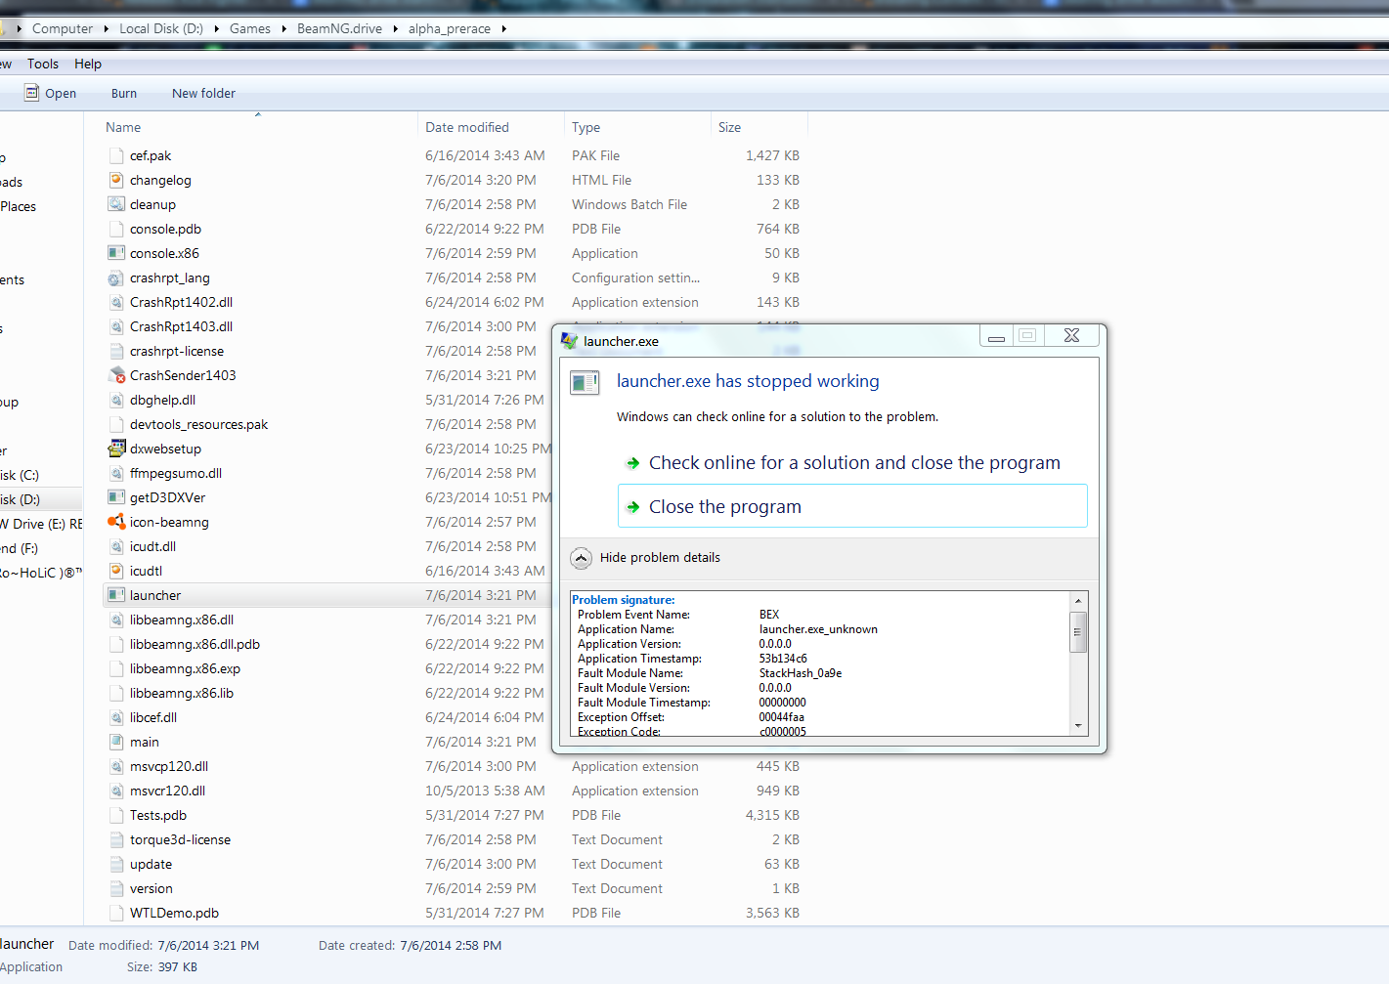Click the launcher application icon in list
The image size is (1389, 984).
[x=116, y=595]
